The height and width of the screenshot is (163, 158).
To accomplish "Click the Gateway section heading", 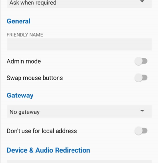I will (20, 96).
